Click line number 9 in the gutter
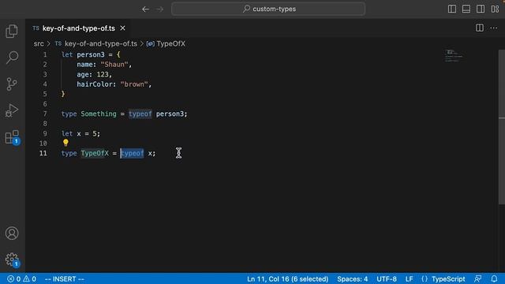The width and height of the screenshot is (505, 284). point(45,133)
